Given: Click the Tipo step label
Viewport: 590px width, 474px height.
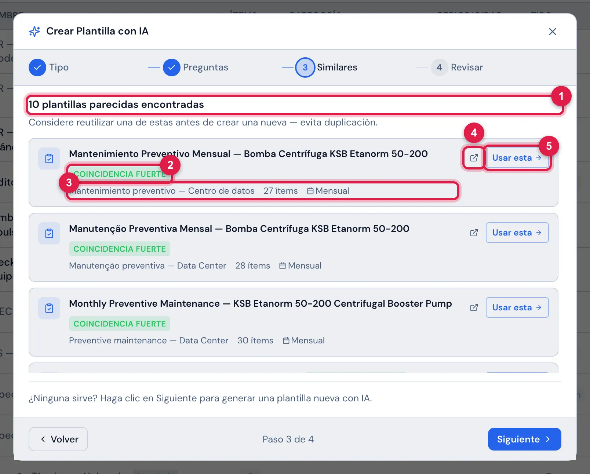Looking at the screenshot, I should pyautogui.click(x=59, y=68).
